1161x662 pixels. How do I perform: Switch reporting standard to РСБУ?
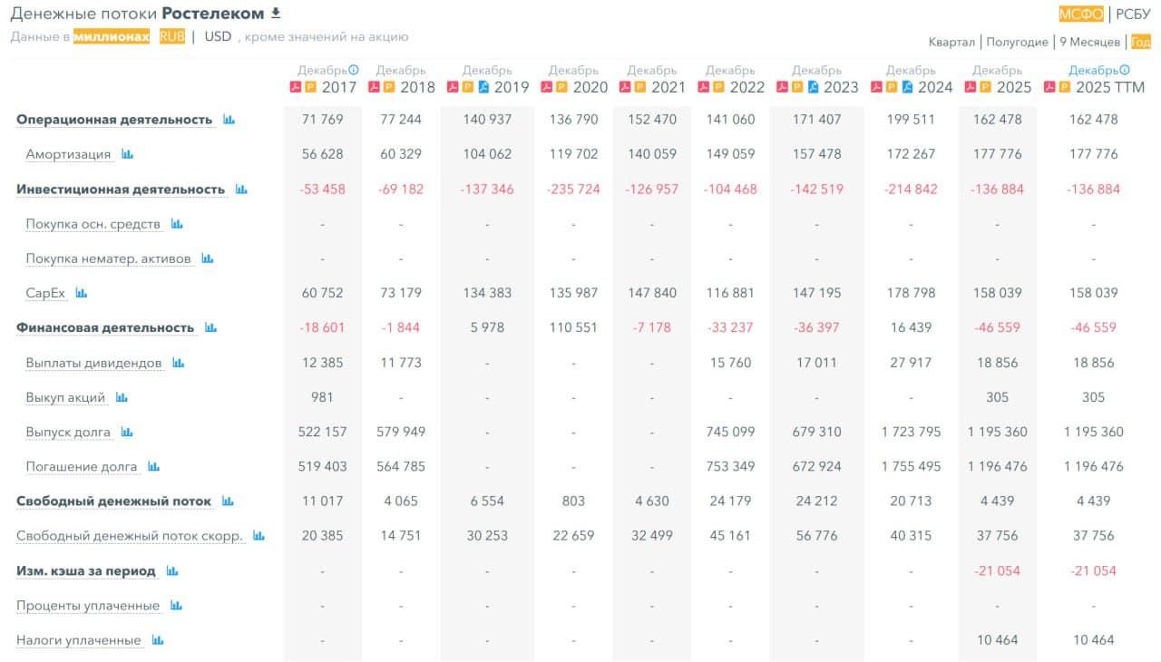(1133, 14)
